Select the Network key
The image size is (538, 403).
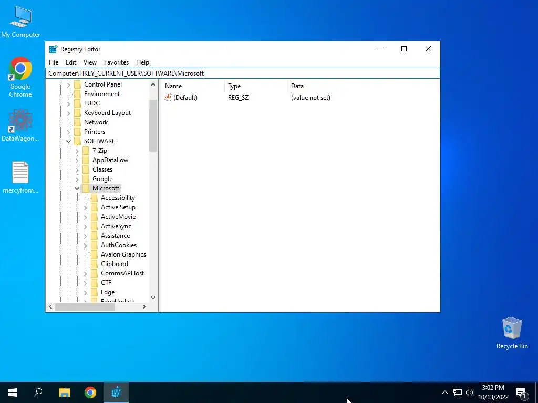(96, 122)
